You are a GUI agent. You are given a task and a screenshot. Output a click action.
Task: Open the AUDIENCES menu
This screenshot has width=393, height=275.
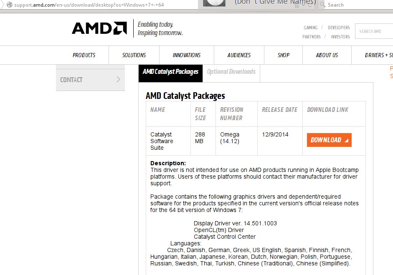click(239, 55)
